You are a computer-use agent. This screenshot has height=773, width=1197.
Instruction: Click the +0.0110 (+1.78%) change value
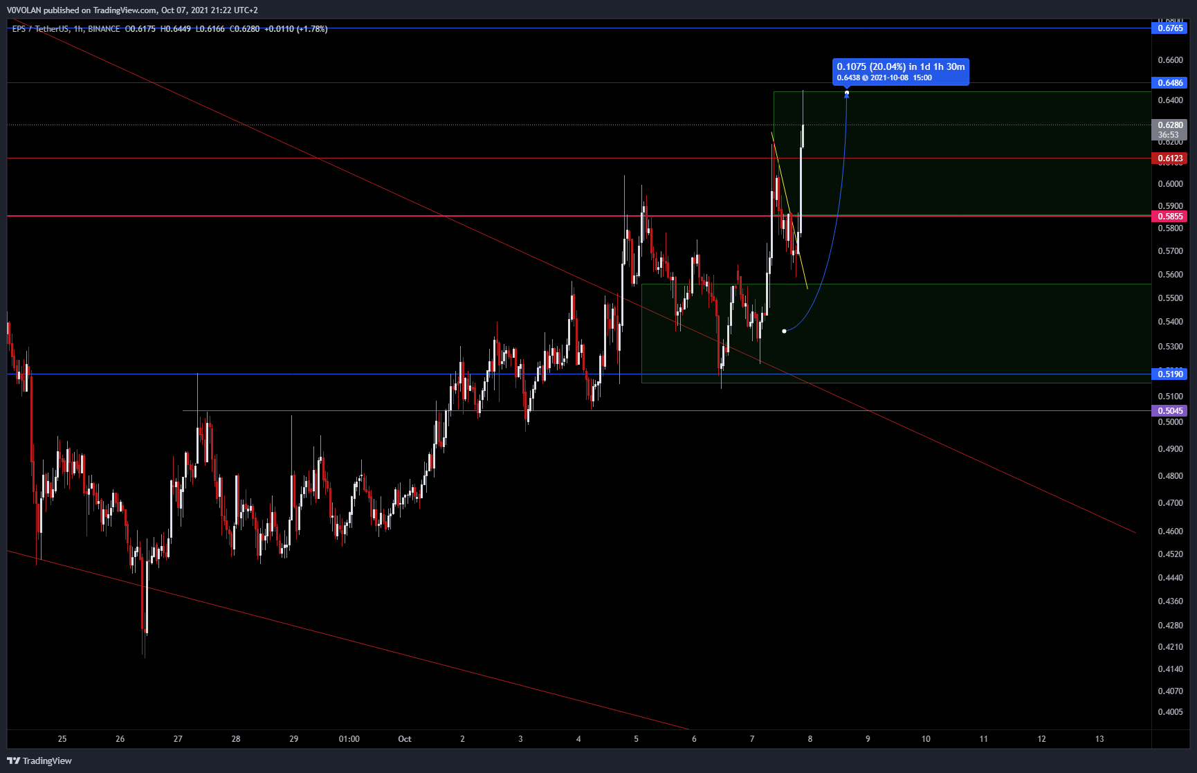pos(296,29)
